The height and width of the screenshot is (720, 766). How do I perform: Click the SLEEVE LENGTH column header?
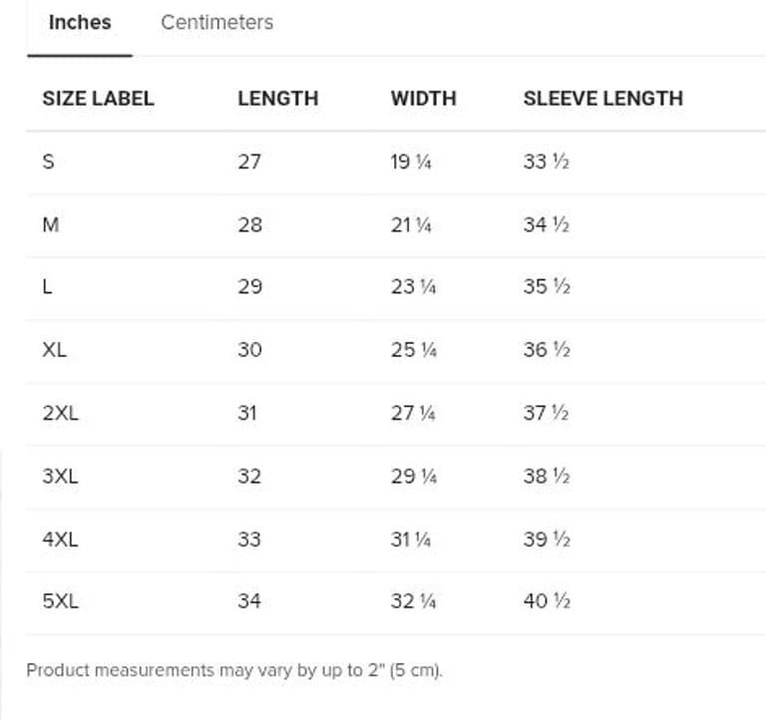[602, 99]
